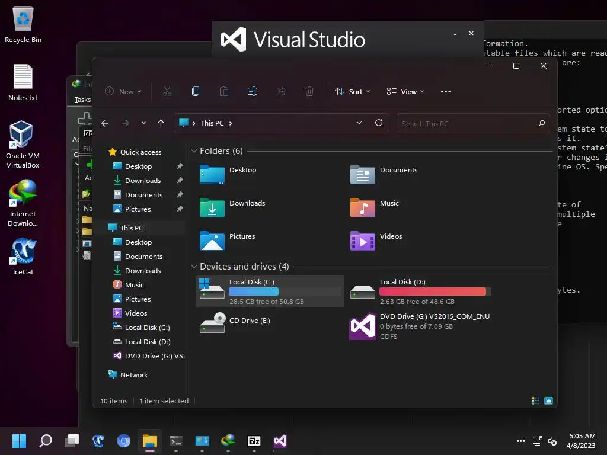This screenshot has width=607, height=455.
Task: Select IceCat desktop shortcut
Action: point(23,257)
